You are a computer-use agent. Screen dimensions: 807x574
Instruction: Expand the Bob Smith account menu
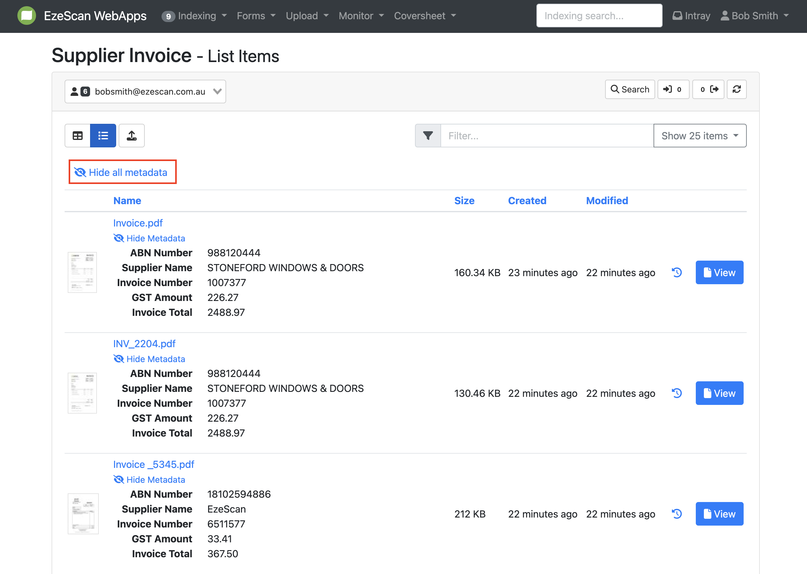click(755, 16)
